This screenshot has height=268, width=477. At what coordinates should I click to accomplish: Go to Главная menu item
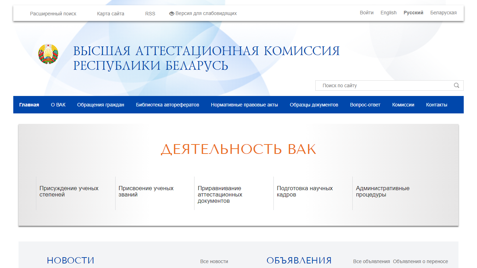(x=29, y=105)
